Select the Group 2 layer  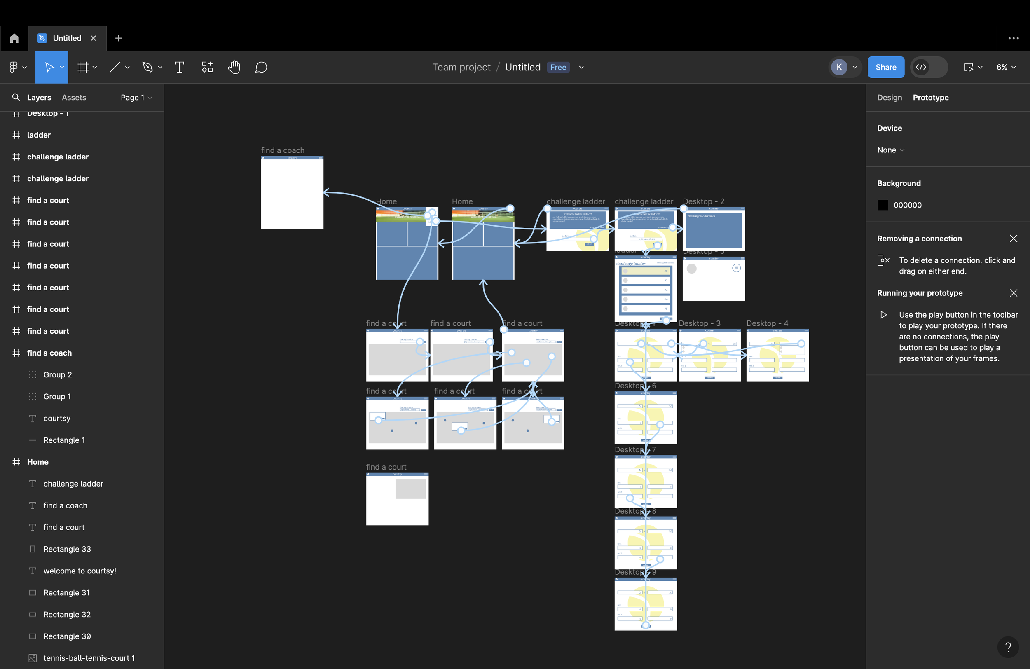[58, 375]
